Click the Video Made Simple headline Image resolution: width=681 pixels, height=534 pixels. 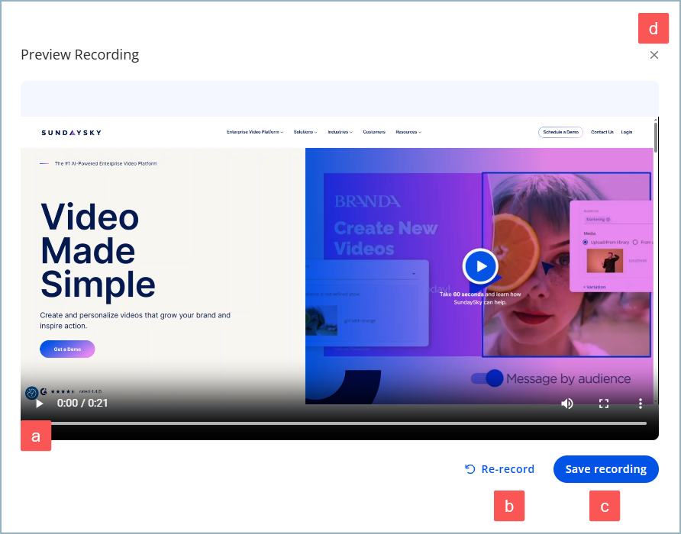[x=98, y=250]
